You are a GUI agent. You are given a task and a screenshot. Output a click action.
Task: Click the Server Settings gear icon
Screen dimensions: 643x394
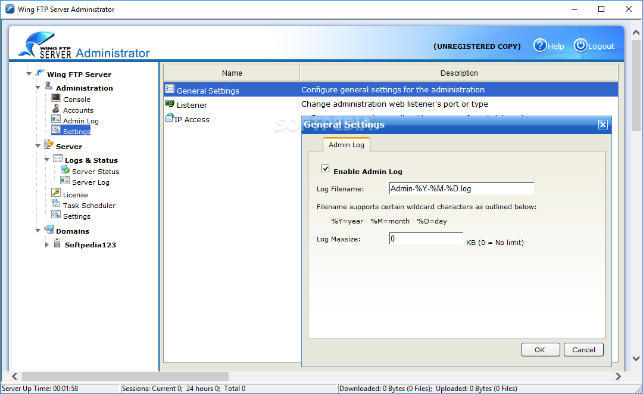(56, 214)
